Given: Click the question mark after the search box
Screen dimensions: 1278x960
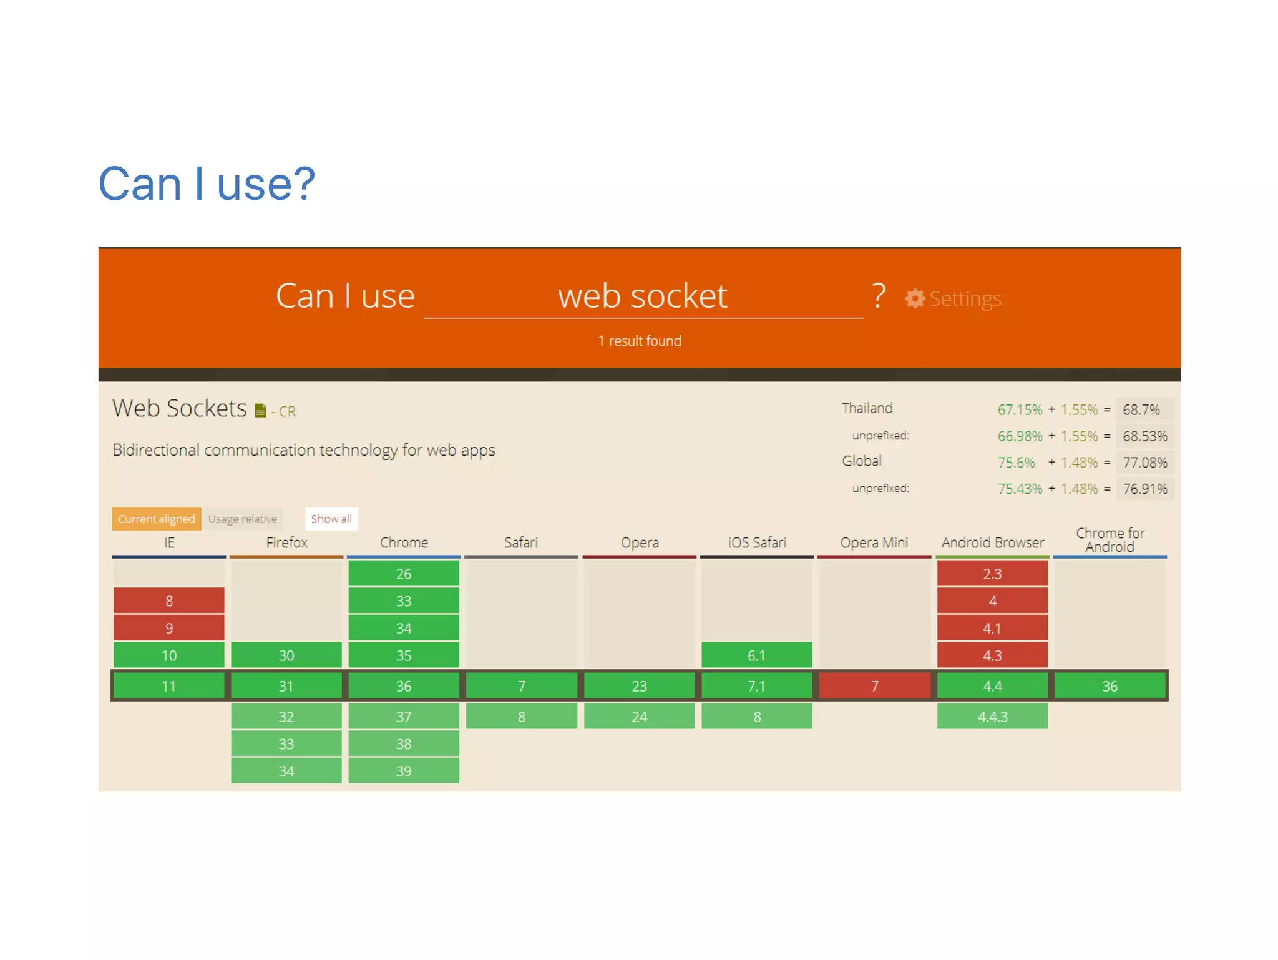Looking at the screenshot, I should tap(879, 296).
